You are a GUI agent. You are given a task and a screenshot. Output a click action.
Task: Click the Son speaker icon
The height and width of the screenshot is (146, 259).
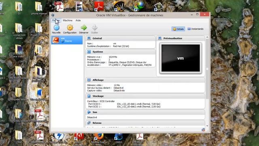pos(89,112)
